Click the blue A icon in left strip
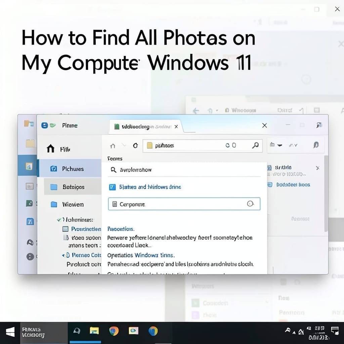344x344 pixels. point(30,221)
